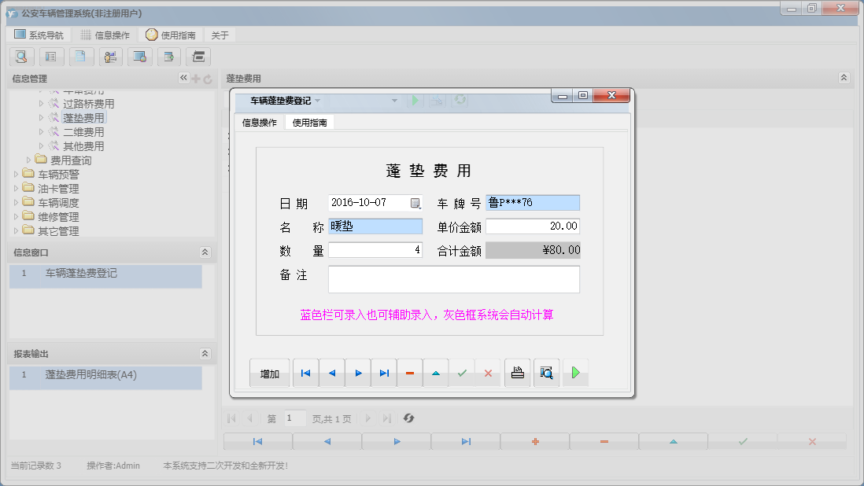
Task: Expand the 油卡管理 folder in the tree
Action: coord(14,188)
